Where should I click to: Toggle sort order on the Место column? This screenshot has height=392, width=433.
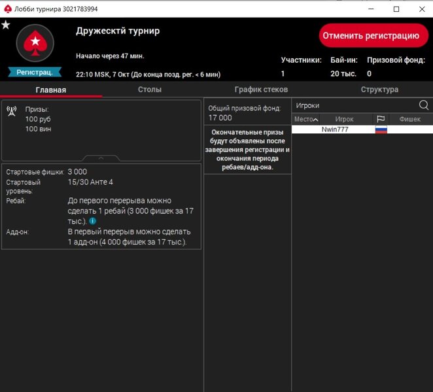[x=306, y=119]
